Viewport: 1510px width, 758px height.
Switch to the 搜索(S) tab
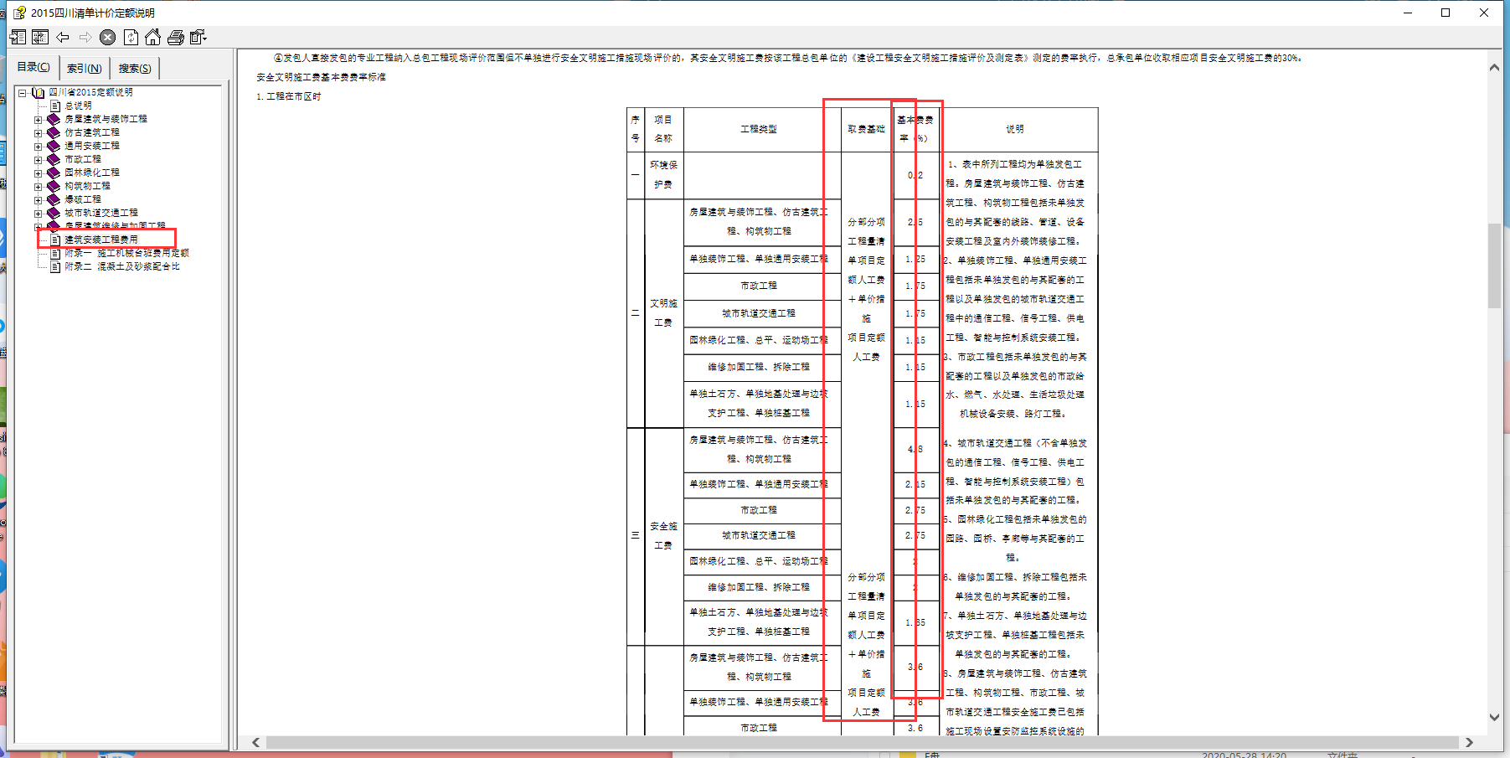click(134, 68)
